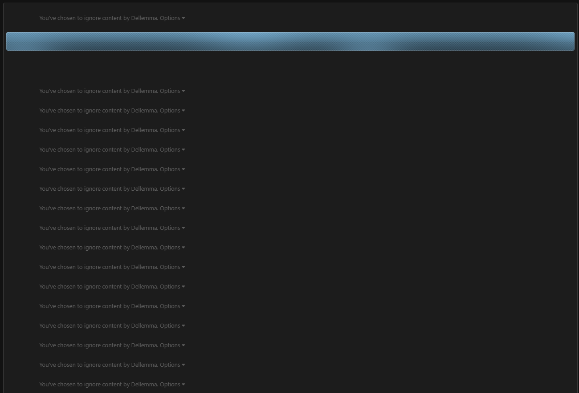Viewport: 579px width, 393px height.
Task: Click the name Dellemma in the bottom-most ignore notice
Action: pos(144,385)
